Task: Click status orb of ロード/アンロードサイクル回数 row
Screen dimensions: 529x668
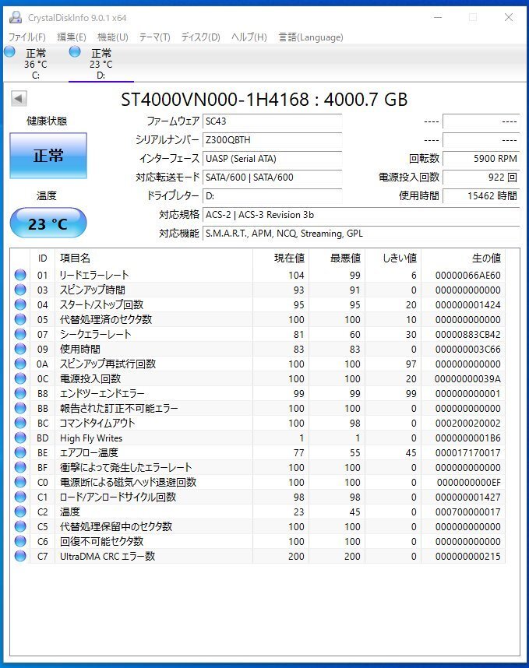Action: tap(20, 497)
